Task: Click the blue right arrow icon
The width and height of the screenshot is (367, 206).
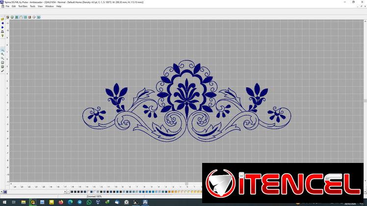Action: (2, 27)
